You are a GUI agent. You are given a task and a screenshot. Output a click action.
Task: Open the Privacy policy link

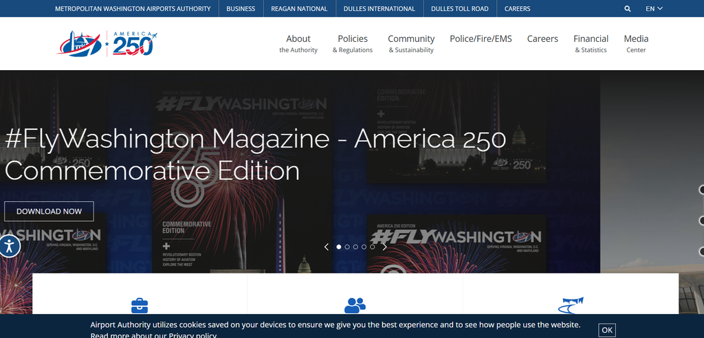(192, 335)
